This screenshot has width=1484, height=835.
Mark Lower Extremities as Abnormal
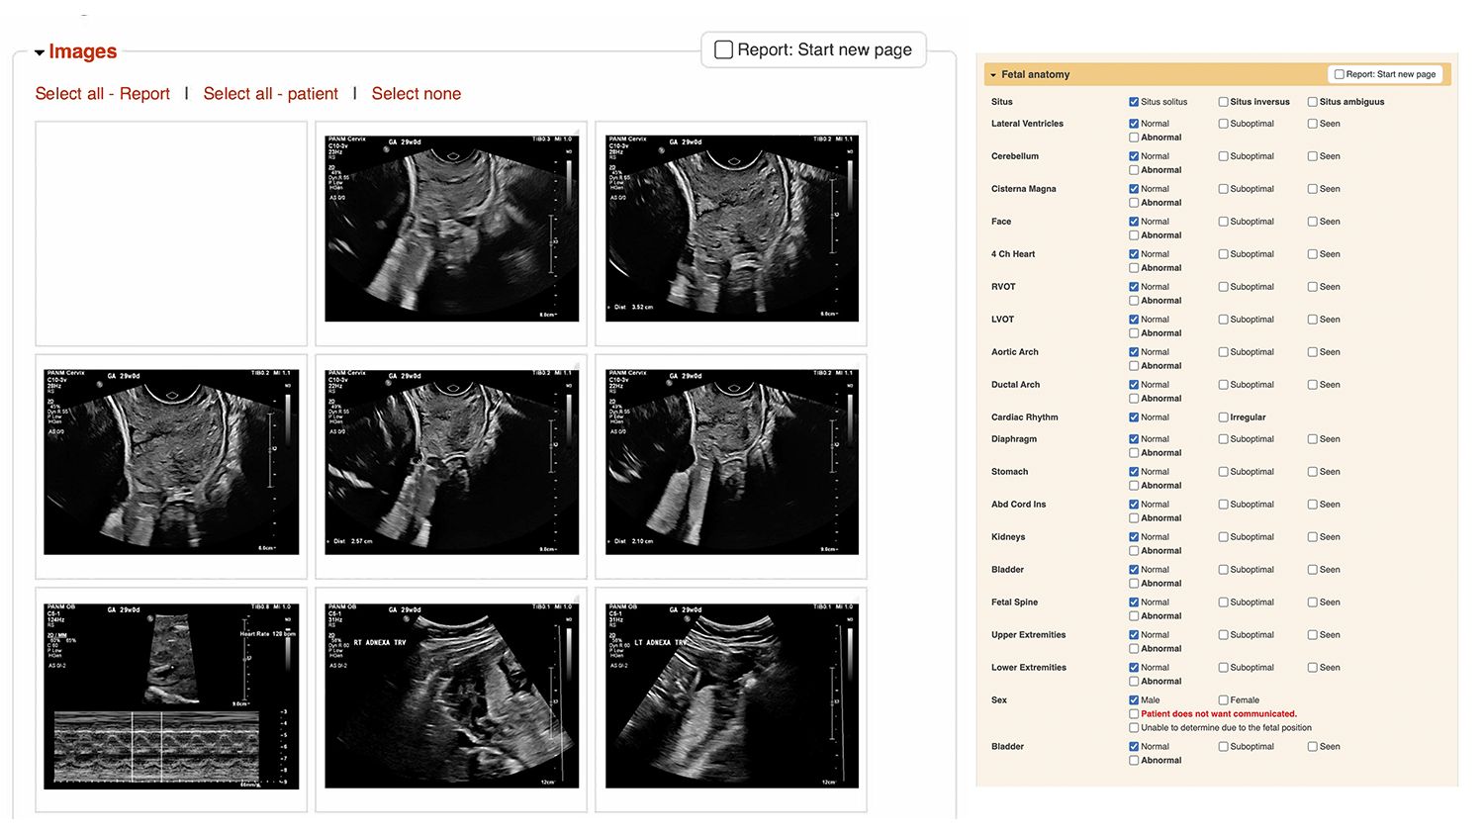[x=1134, y=682]
